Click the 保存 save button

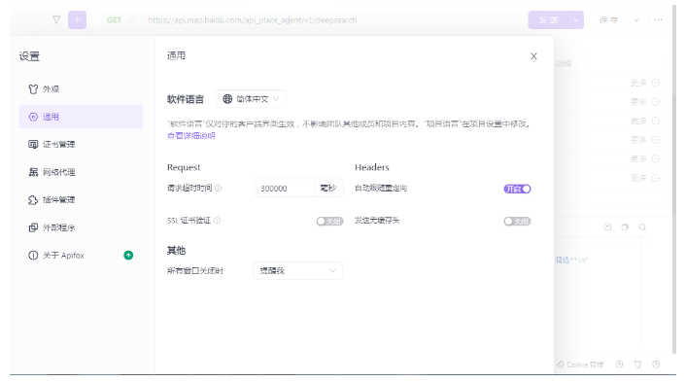pyautogui.click(x=609, y=20)
